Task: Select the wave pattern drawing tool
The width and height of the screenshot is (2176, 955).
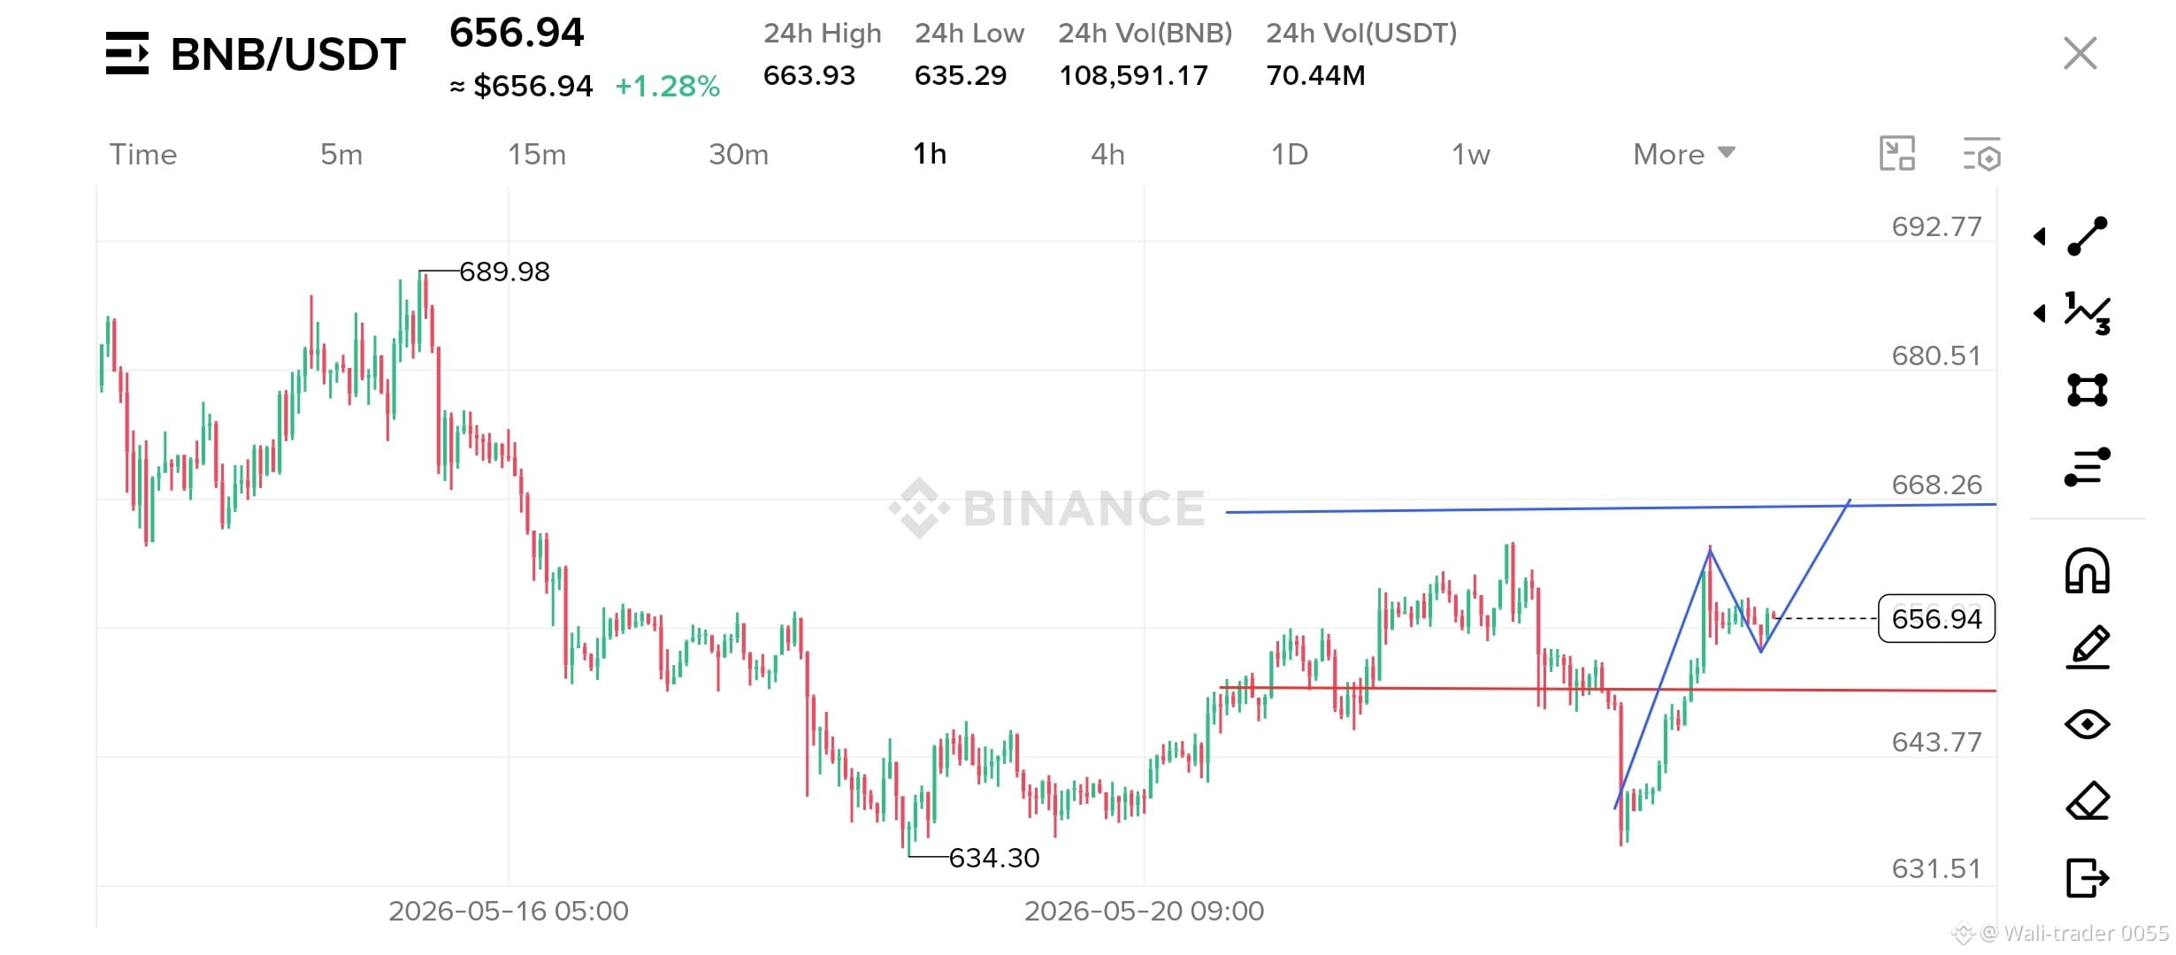Action: [x=2088, y=313]
